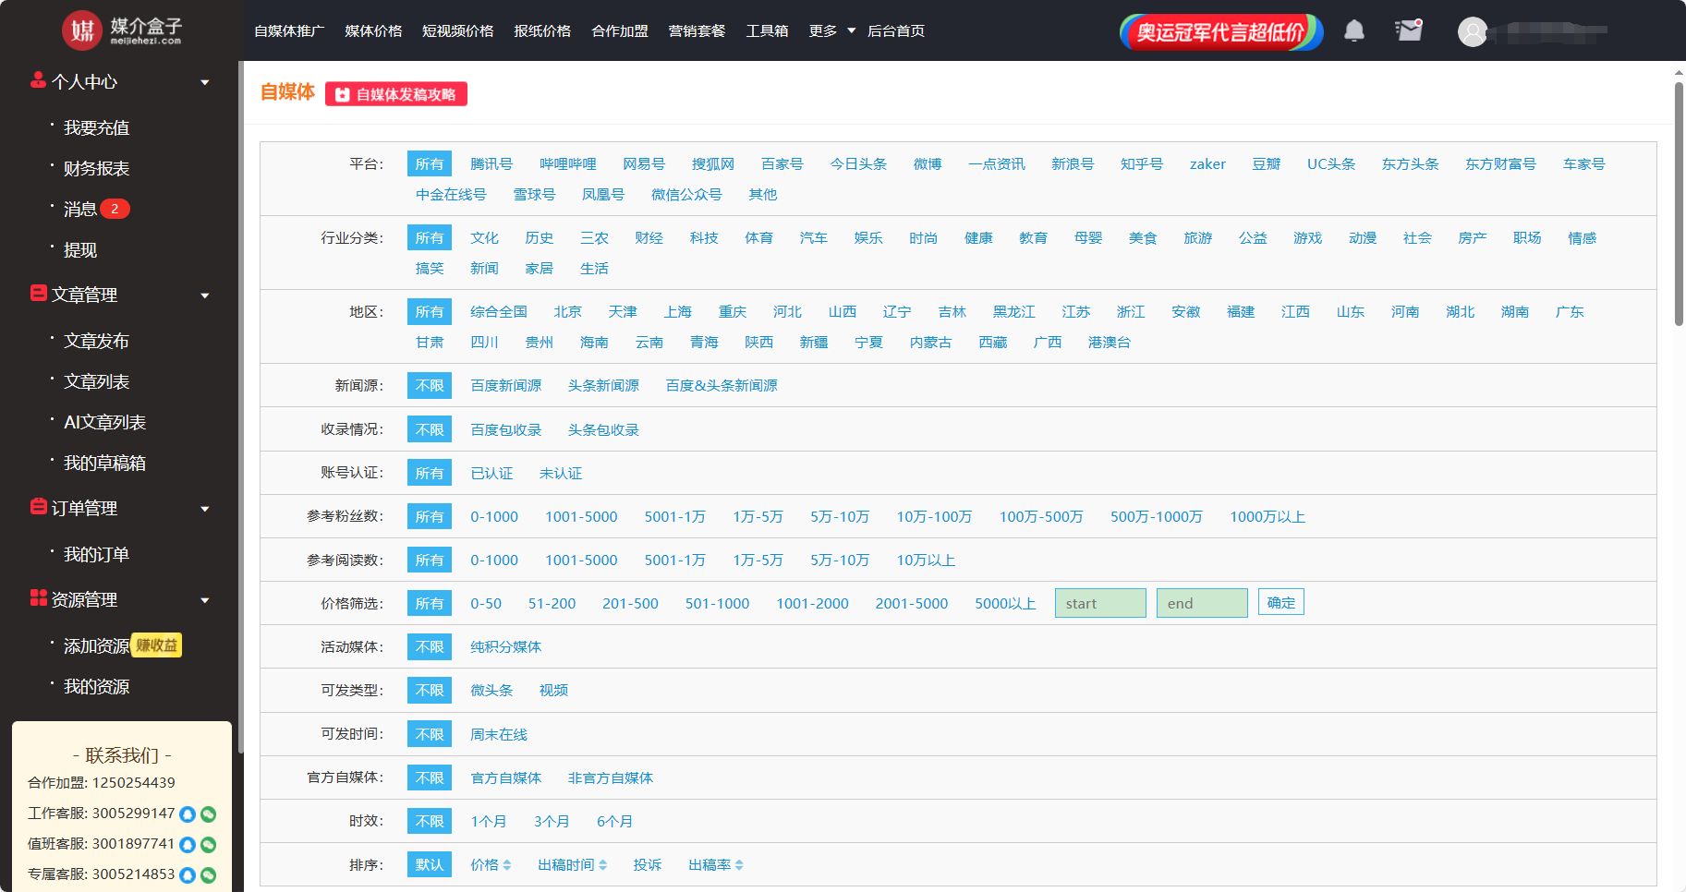Toggle sort arrows next to 出稿时间
1686x892 pixels.
[602, 865]
